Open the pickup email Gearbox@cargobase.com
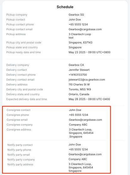The image size is (130, 175). click(x=85, y=29)
